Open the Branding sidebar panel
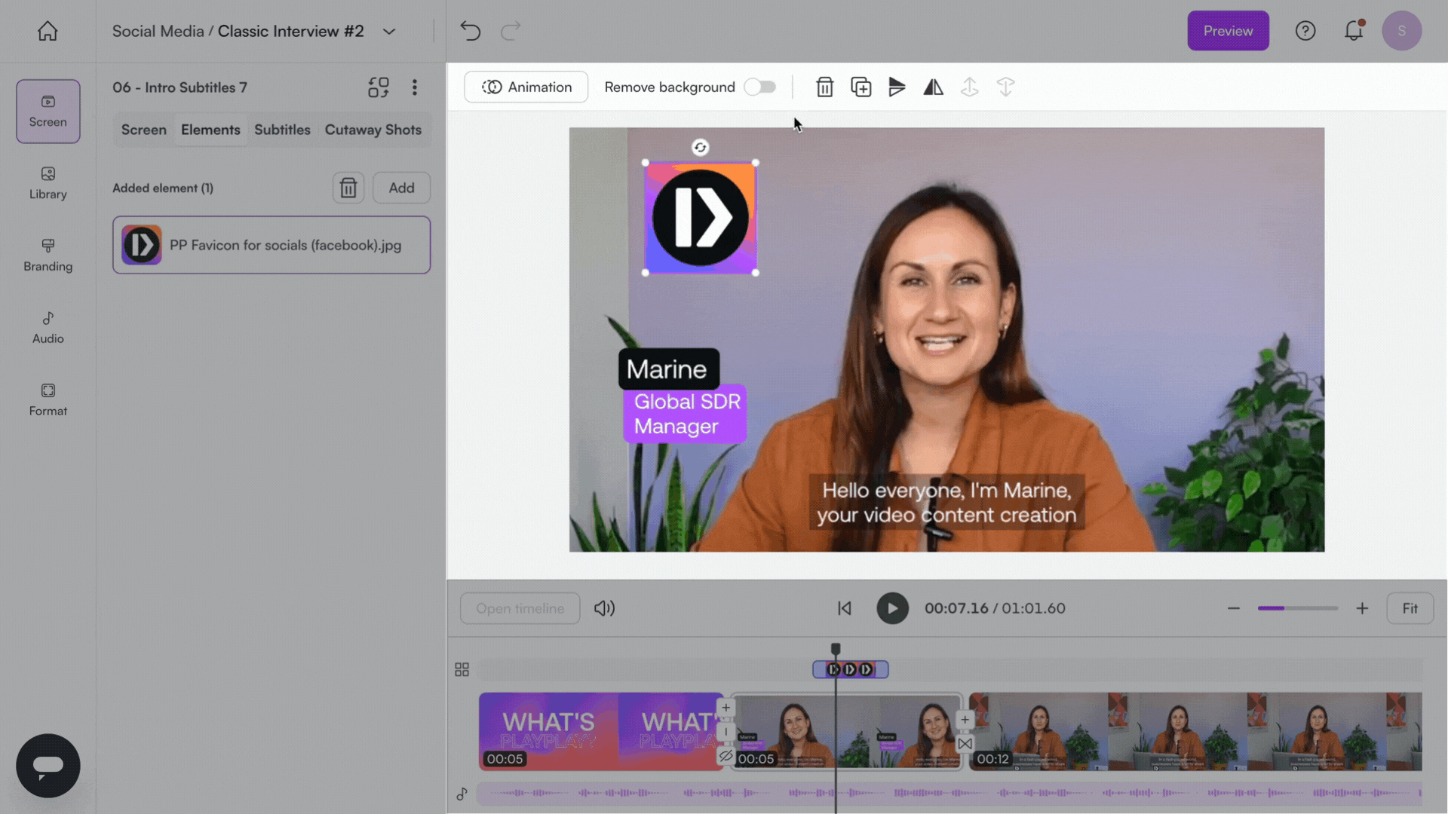The image size is (1448, 814). [x=48, y=255]
